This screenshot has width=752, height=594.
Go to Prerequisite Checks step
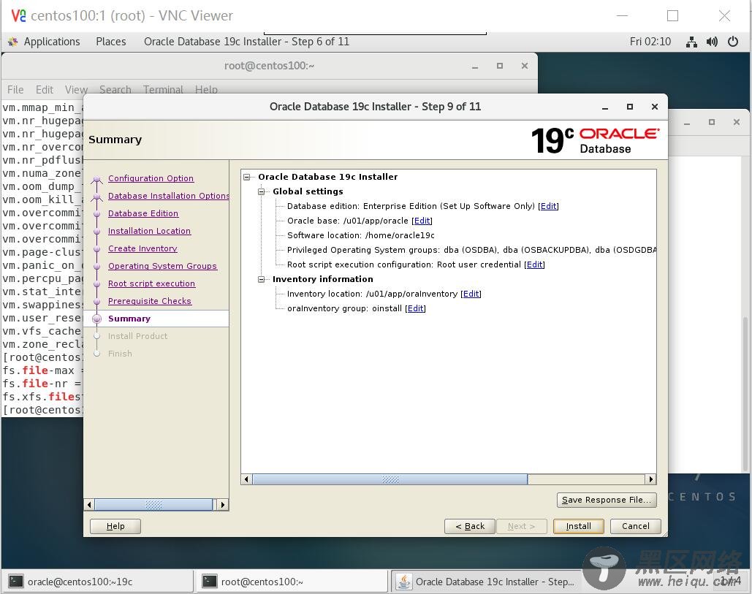(x=150, y=301)
